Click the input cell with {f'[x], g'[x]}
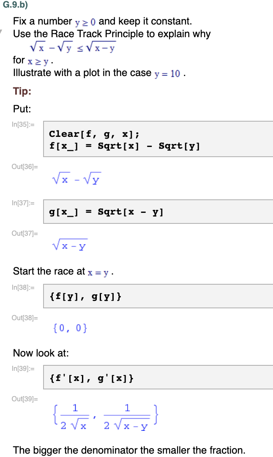Image resolution: width=273 pixels, height=457 pixels. point(158,377)
